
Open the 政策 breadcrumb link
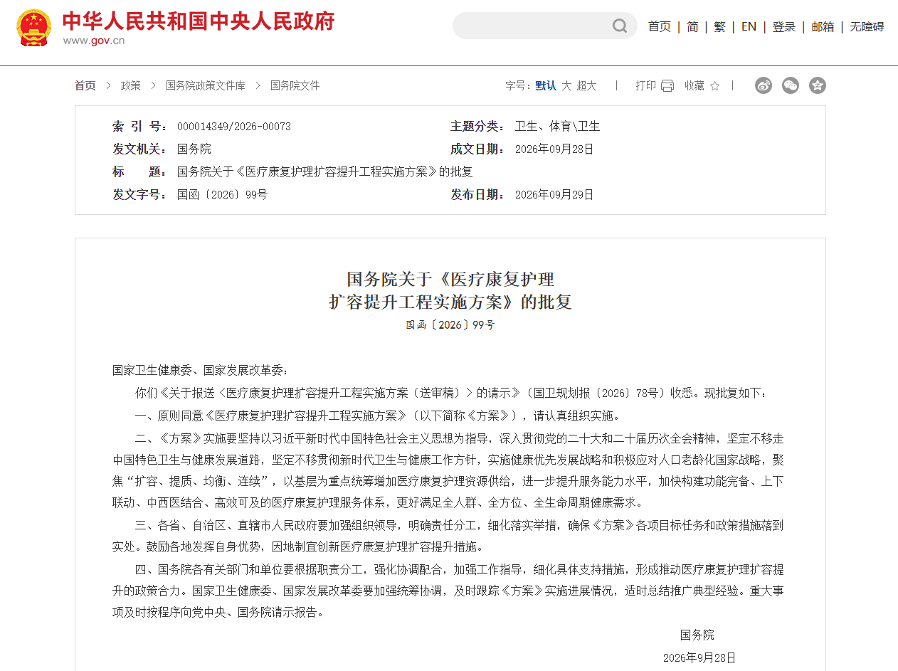coord(130,85)
